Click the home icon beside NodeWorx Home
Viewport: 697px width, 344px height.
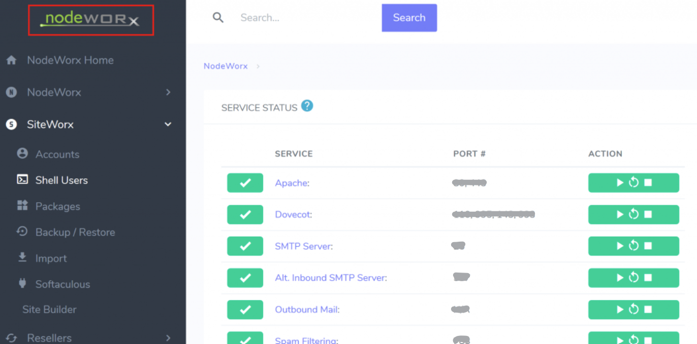11,60
